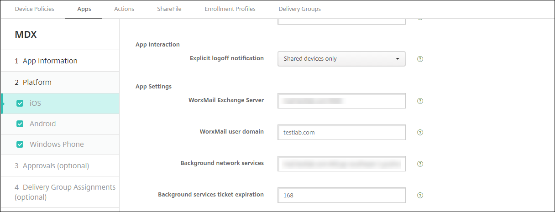Click help icon for Background services ticket expiration
The width and height of the screenshot is (555, 212).
[x=420, y=195]
